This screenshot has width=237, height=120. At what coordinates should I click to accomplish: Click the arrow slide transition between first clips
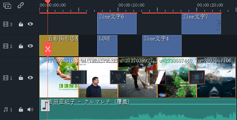pos(79,77)
